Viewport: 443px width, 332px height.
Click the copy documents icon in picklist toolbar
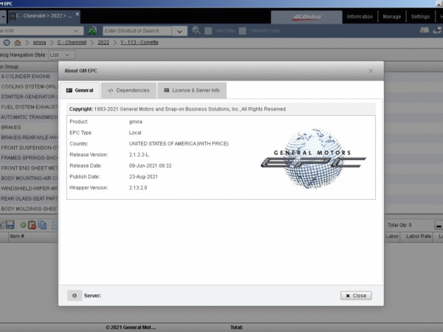42,225
